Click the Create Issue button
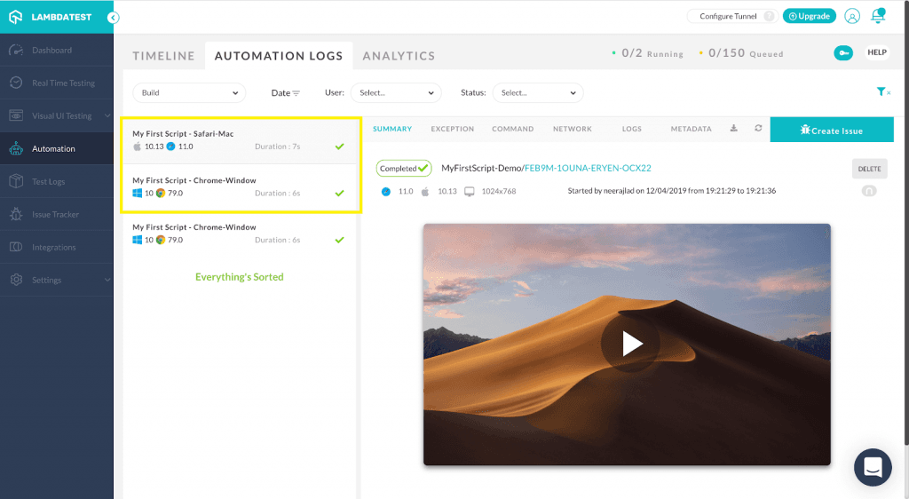The height and width of the screenshot is (499, 909). 832,131
